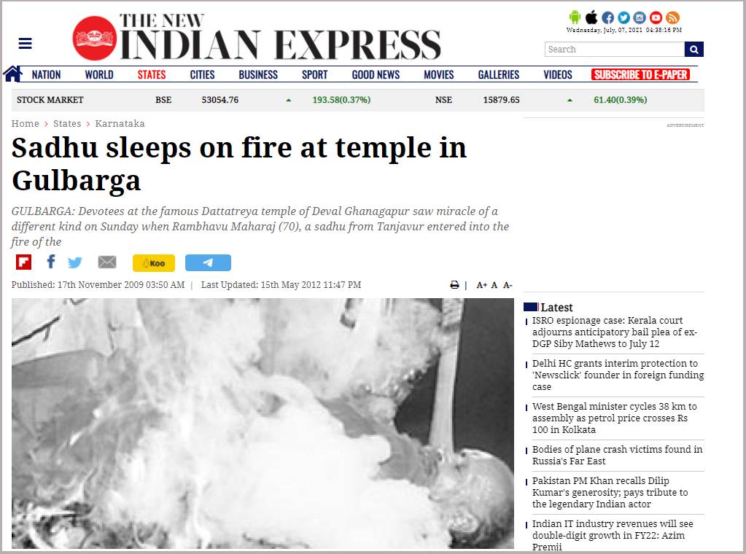The height and width of the screenshot is (554, 746).
Task: Share article via Flipboard icon
Action: (24, 262)
